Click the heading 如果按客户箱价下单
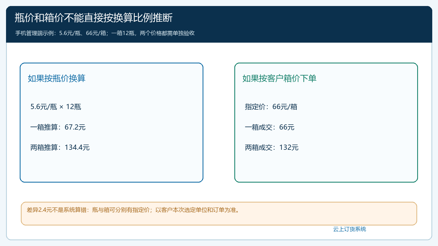This screenshot has width=438, height=246. [279, 78]
